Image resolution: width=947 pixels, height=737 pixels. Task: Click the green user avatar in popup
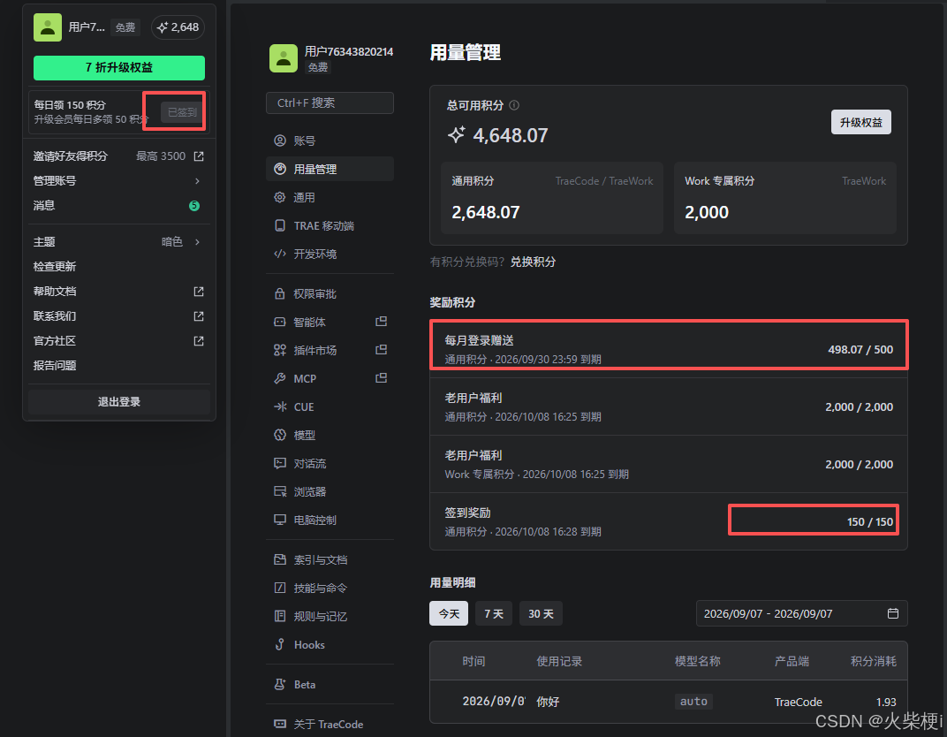point(47,27)
